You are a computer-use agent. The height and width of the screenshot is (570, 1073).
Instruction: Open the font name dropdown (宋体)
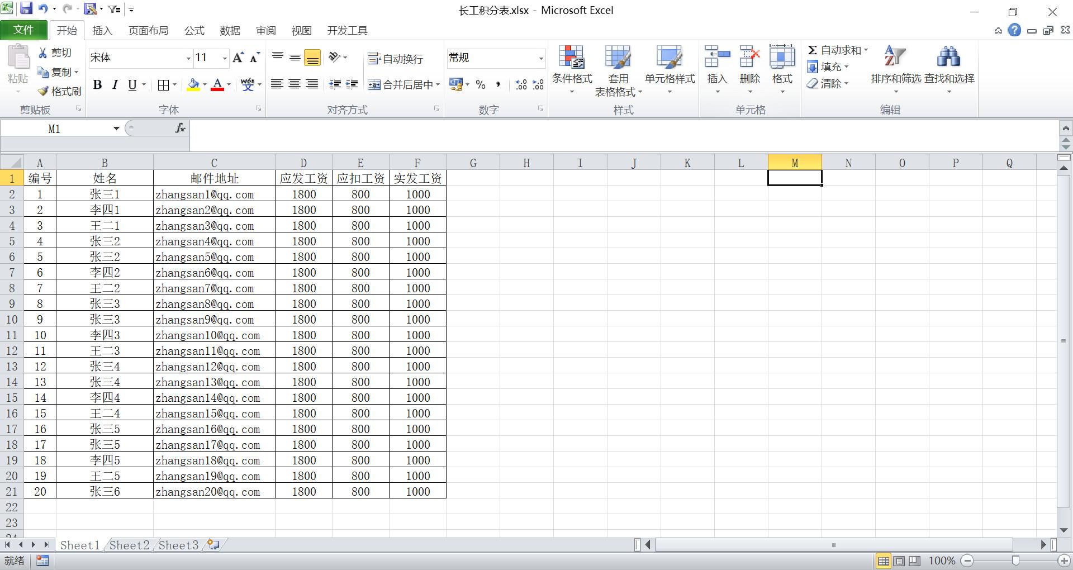pyautogui.click(x=188, y=58)
